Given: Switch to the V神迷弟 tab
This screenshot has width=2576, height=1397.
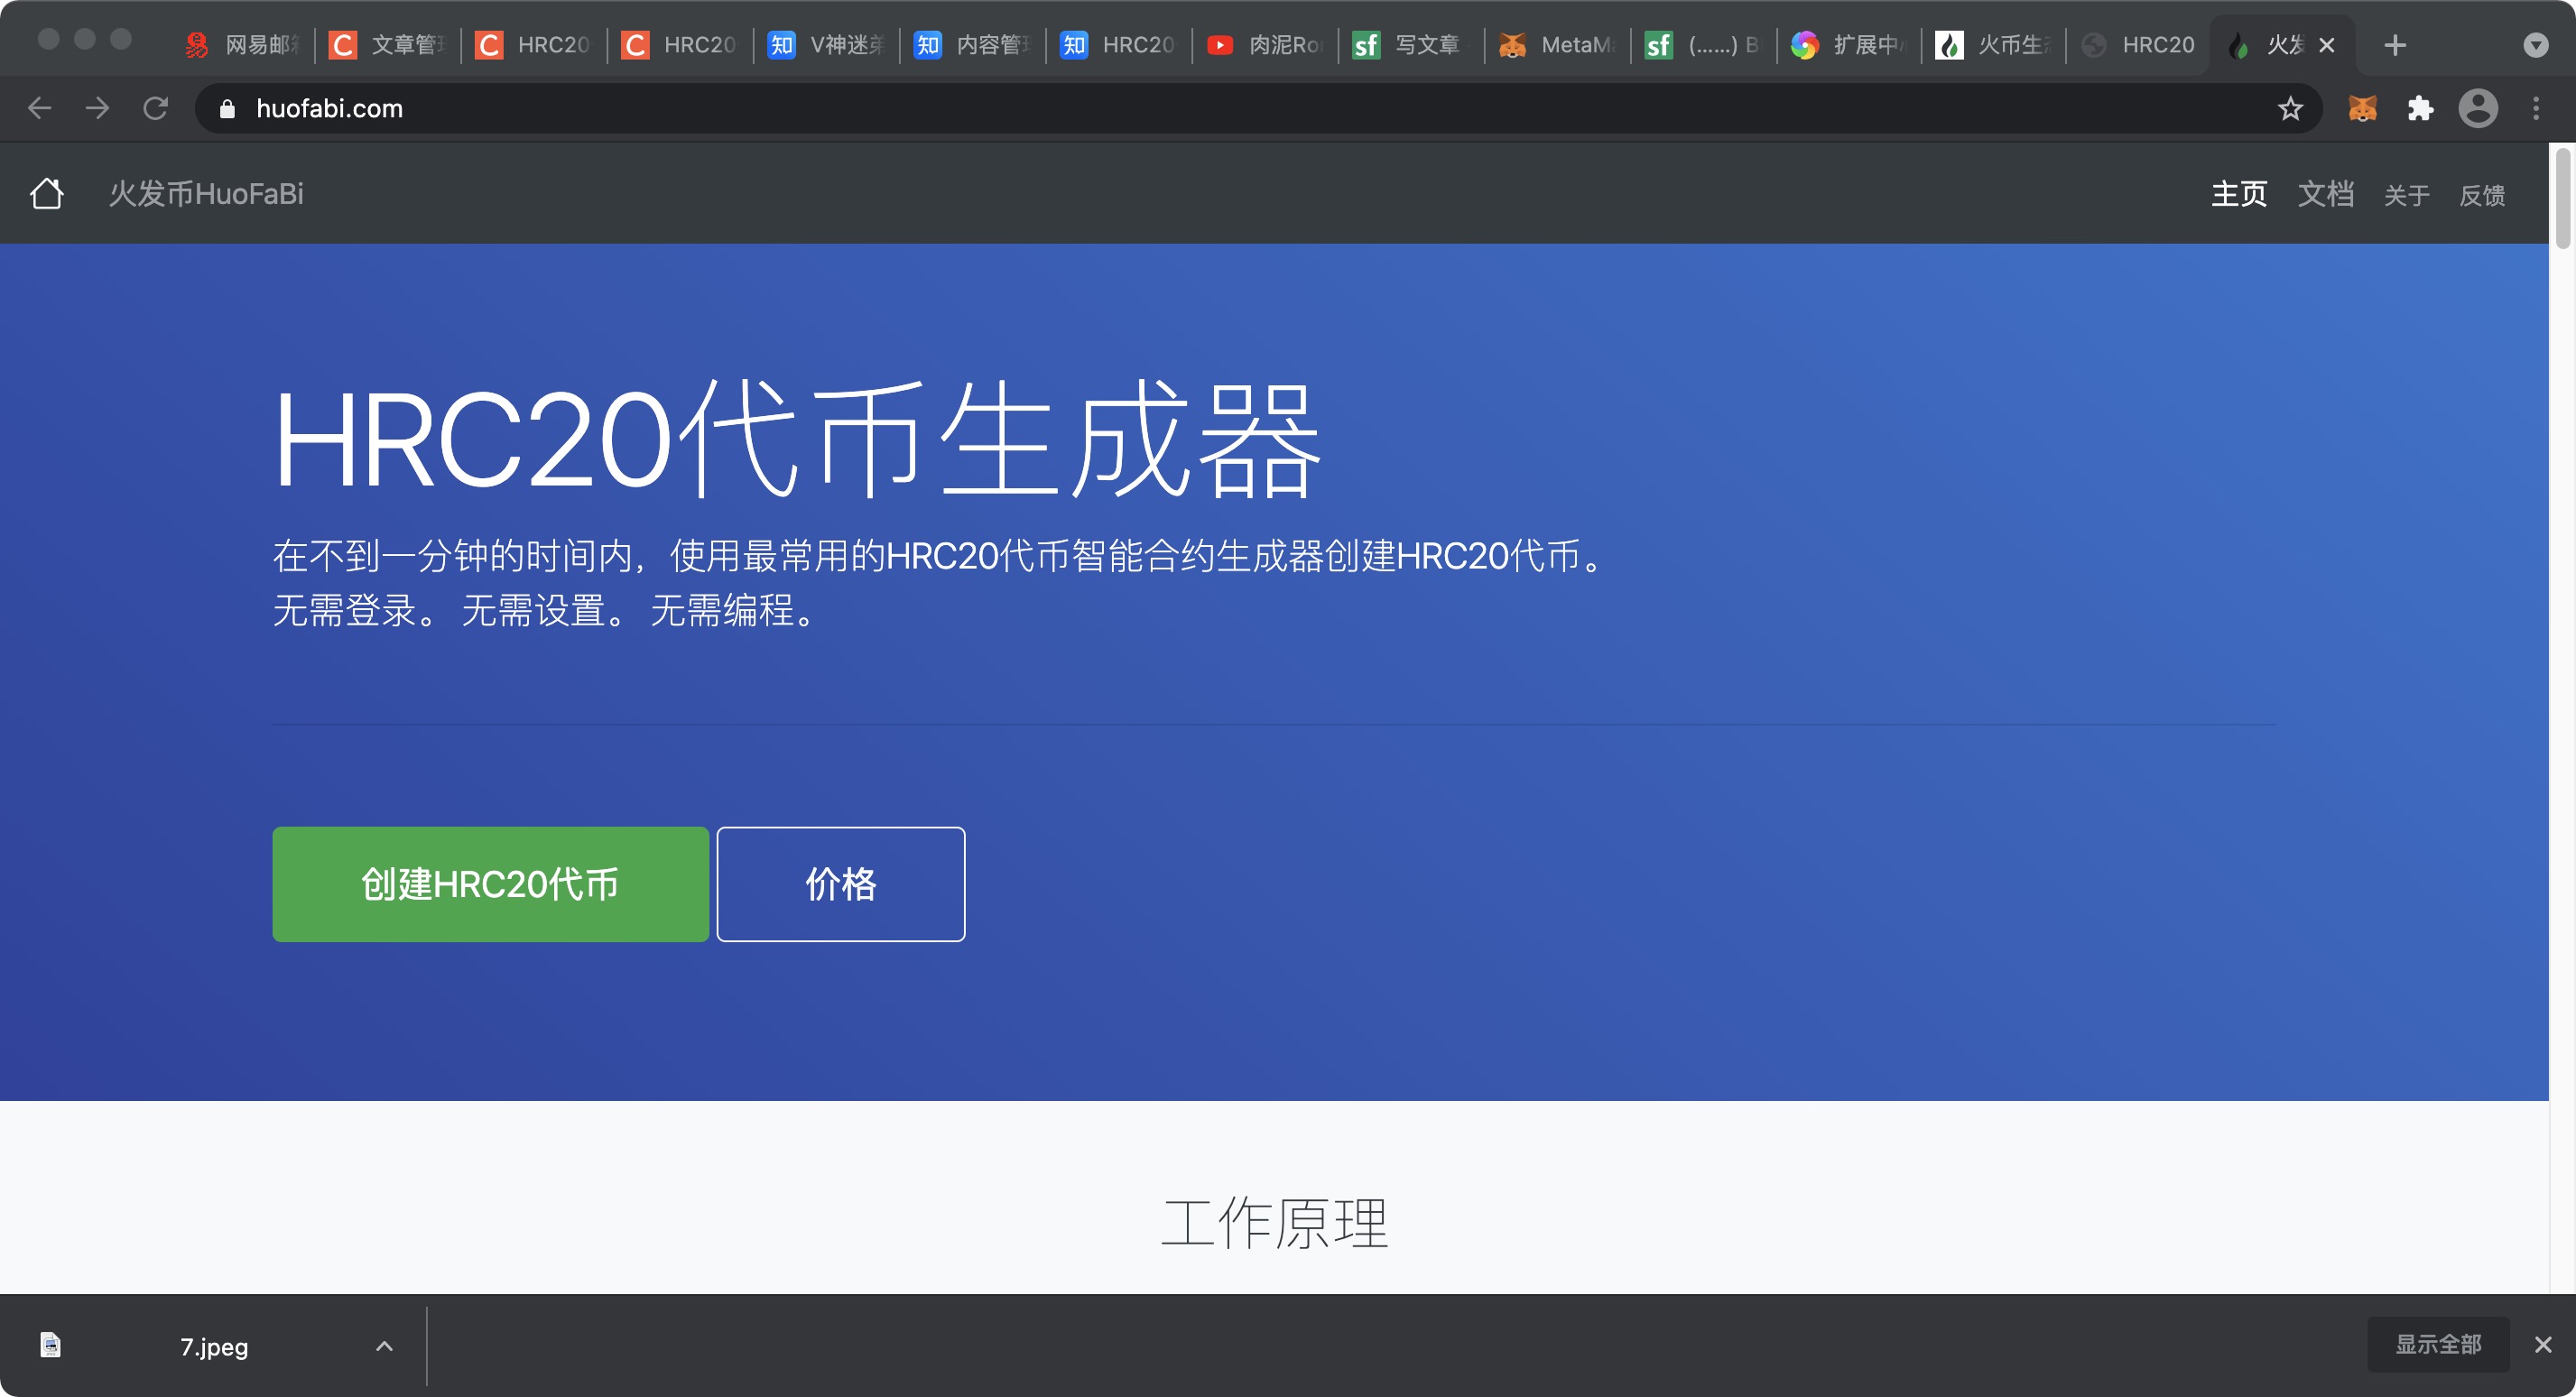Looking at the screenshot, I should 828,45.
